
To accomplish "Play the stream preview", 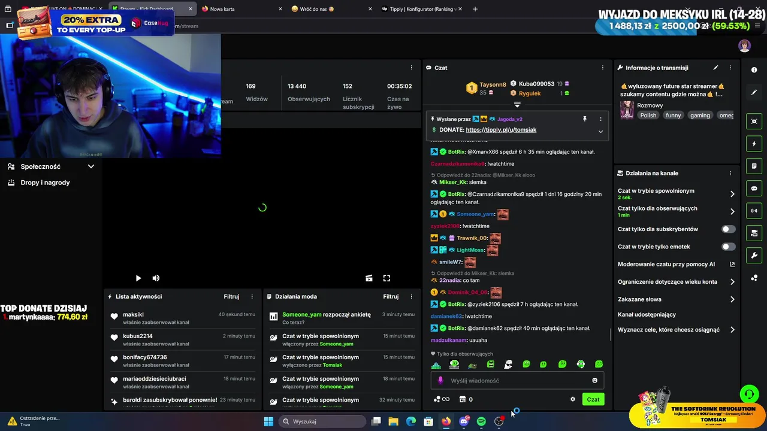I will tap(138, 278).
